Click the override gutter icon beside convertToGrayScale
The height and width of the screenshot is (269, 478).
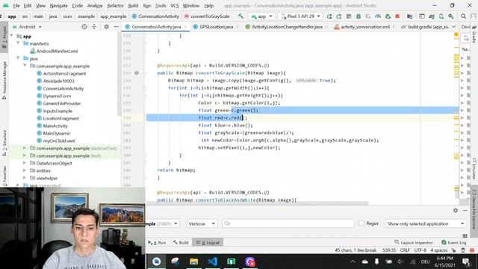(137, 73)
